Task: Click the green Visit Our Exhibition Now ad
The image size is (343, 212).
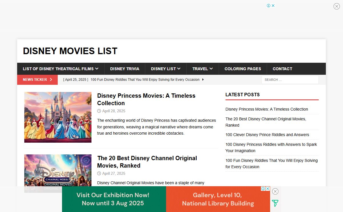Action: point(114,199)
